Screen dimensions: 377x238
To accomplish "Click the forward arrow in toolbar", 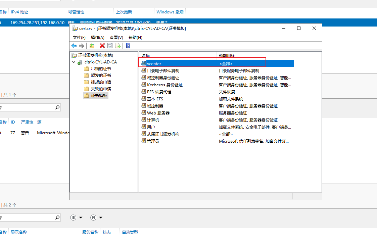I will tap(82, 46).
